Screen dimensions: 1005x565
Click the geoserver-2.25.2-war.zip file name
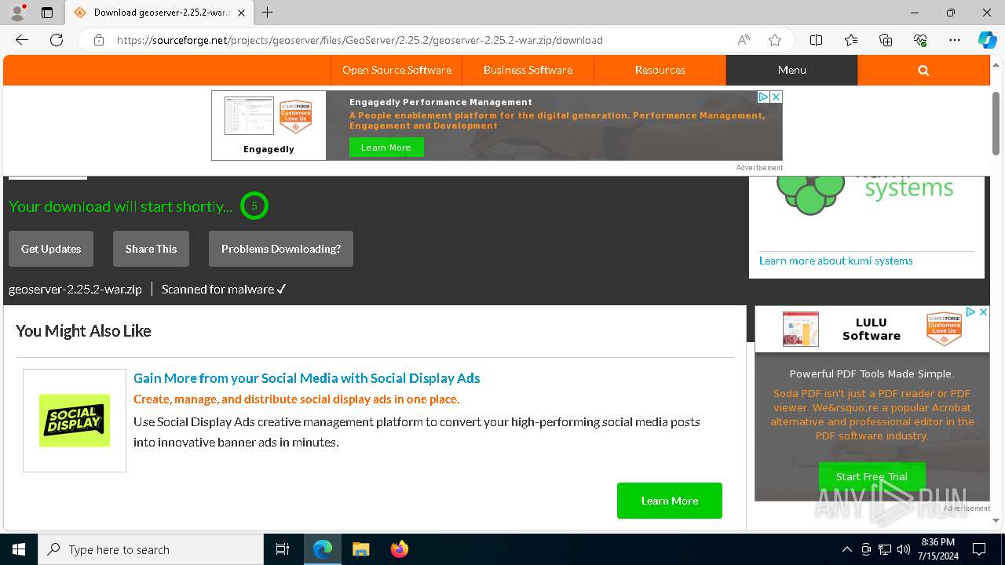(x=75, y=289)
